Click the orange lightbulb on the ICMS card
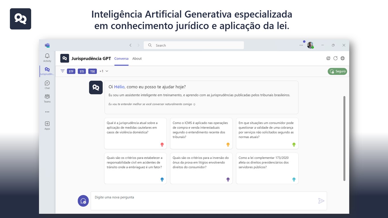This screenshot has height=218, width=388. click(228, 145)
